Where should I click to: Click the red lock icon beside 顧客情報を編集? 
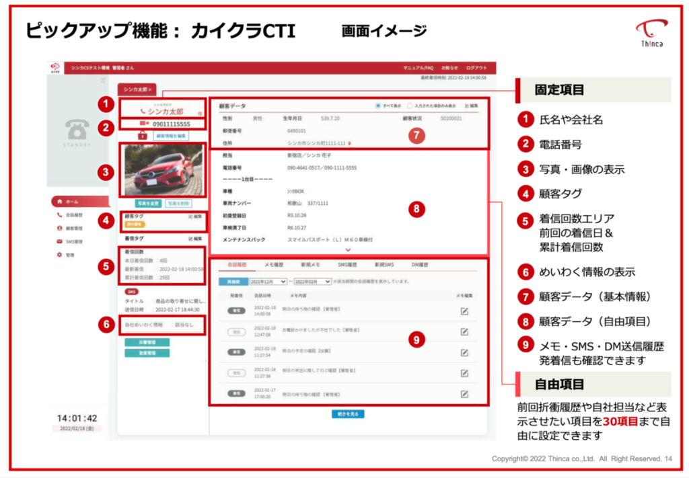pos(143,136)
